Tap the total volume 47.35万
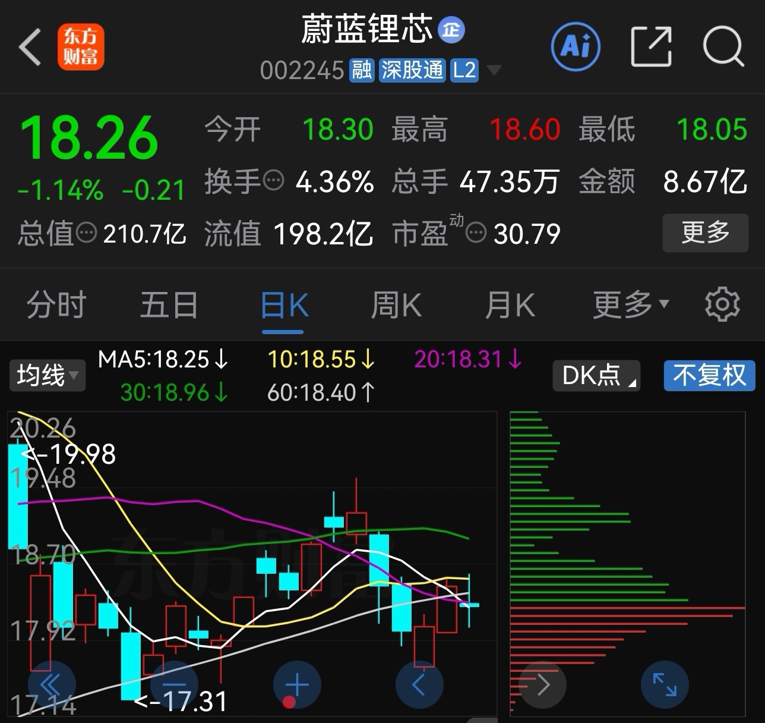Viewport: 765px width, 723px height. tap(510, 181)
